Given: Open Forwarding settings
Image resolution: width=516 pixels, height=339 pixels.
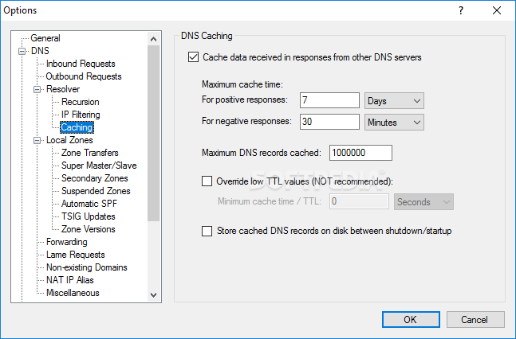Looking at the screenshot, I should (67, 242).
